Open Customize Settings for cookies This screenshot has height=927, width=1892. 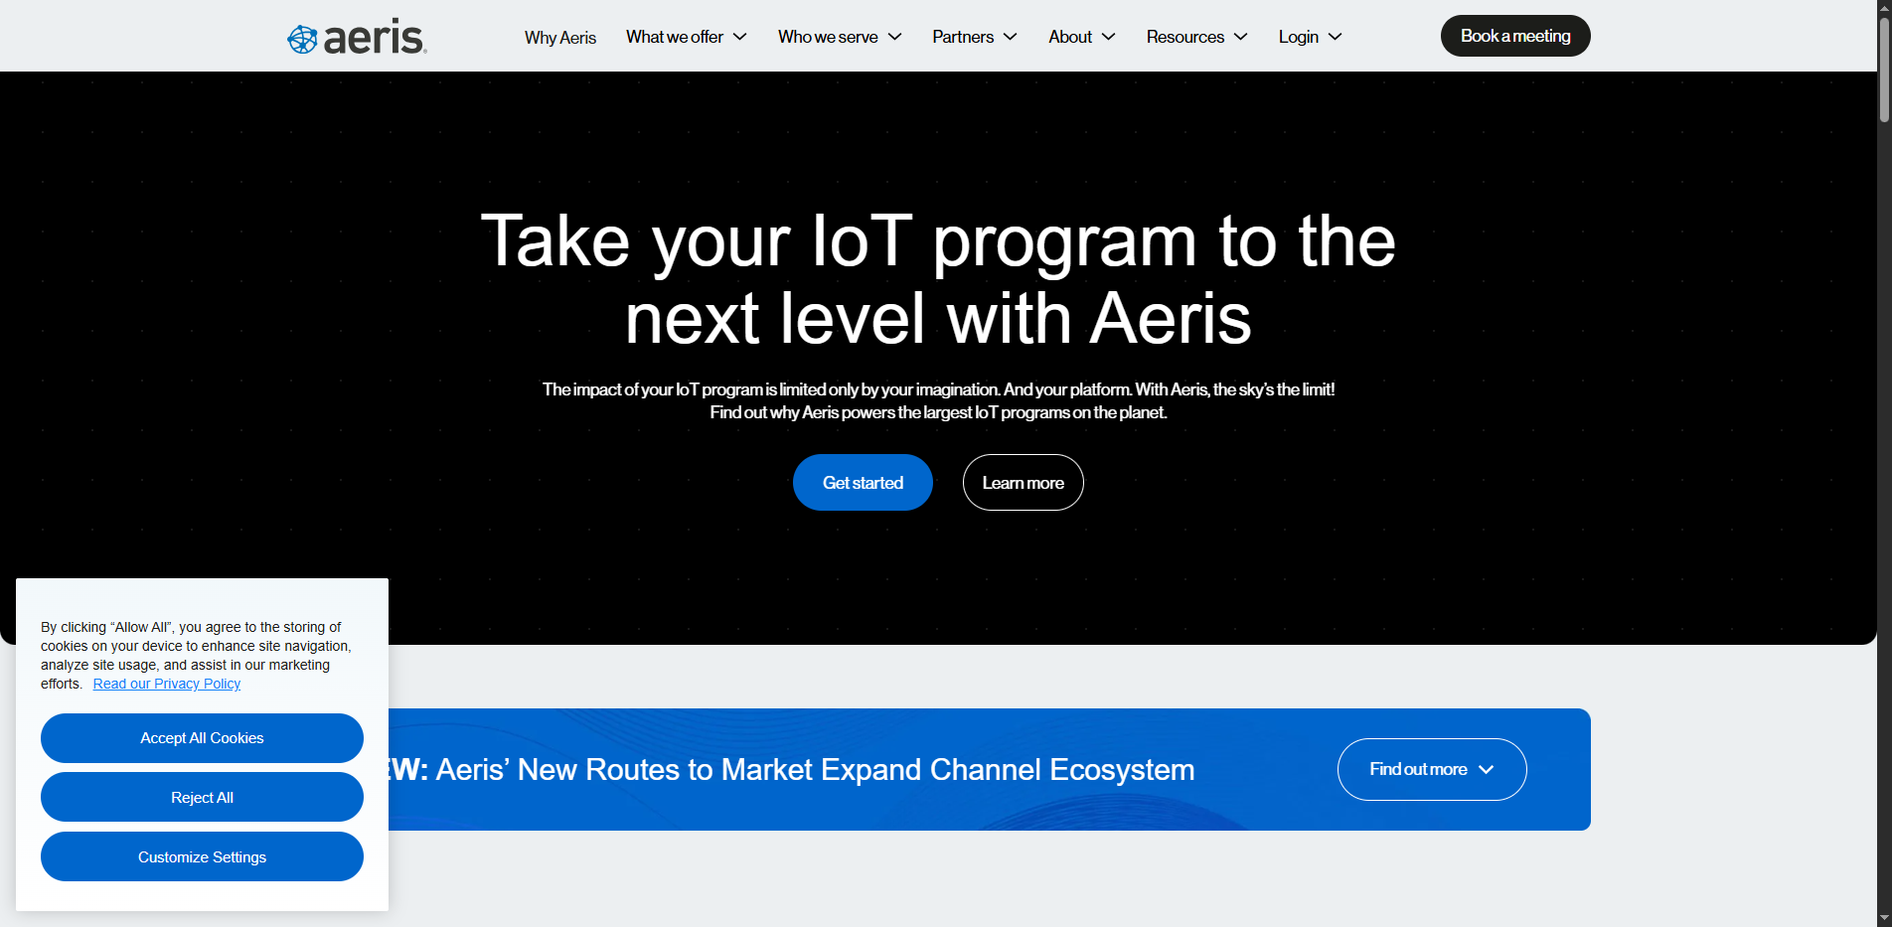(202, 857)
